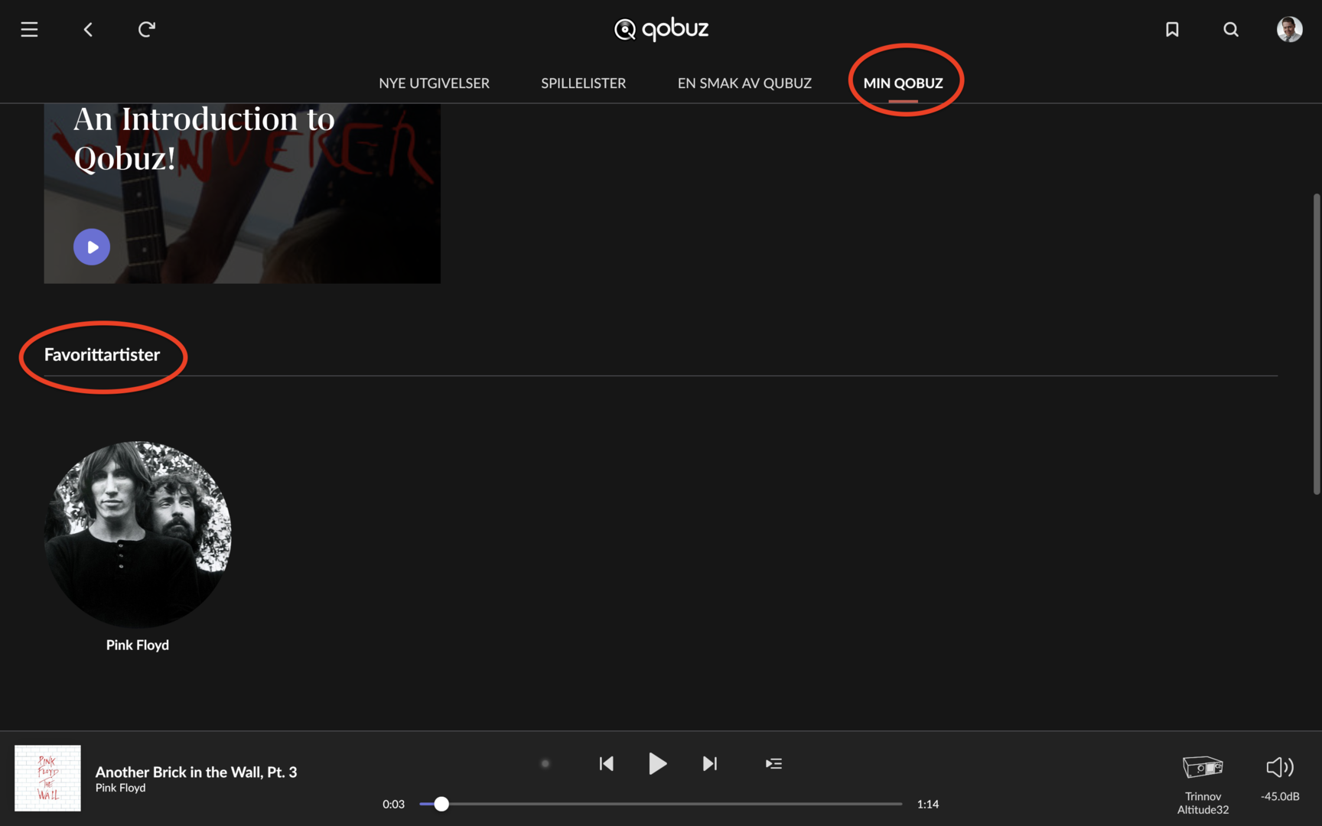Open EN SMAK AV QUBUZ tab

coord(744,83)
